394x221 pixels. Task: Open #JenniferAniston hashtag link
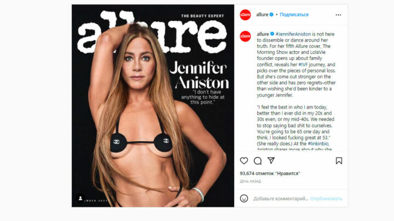coord(293,34)
